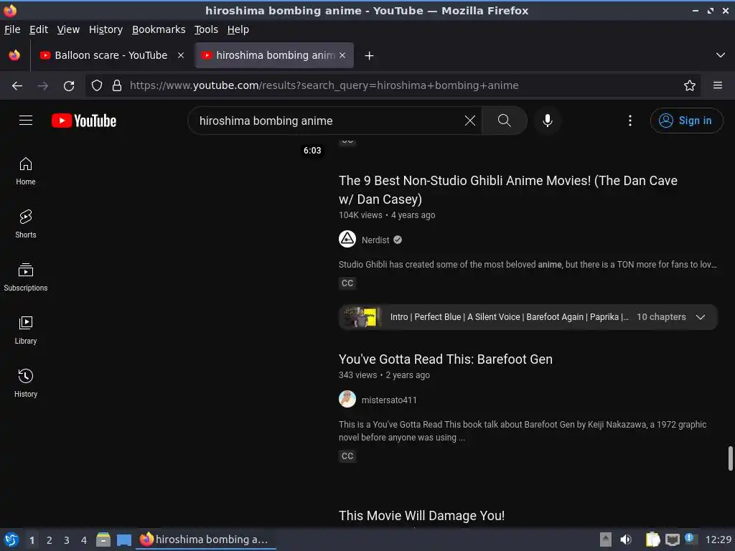Switch to workspace 2
The image size is (735, 551).
[x=50, y=540]
